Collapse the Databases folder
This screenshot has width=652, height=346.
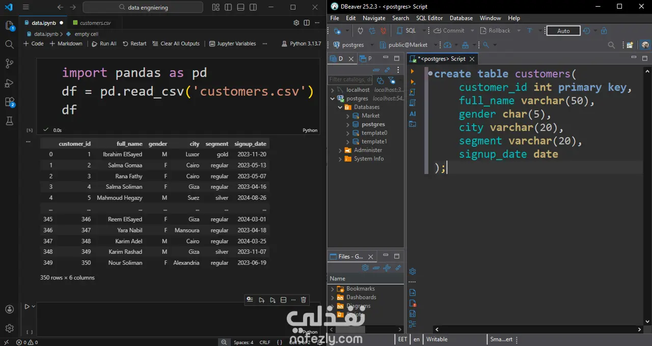(340, 107)
